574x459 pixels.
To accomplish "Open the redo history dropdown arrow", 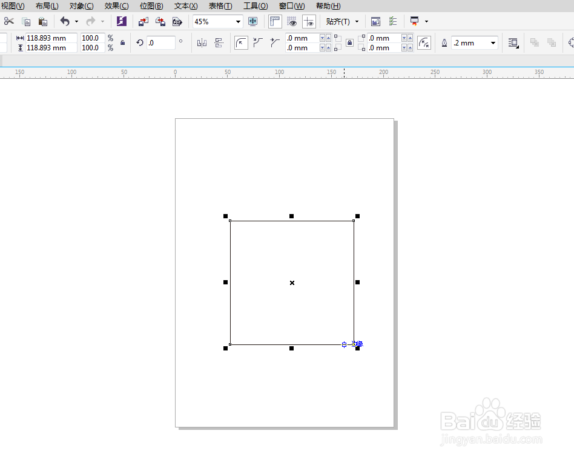I will (102, 22).
